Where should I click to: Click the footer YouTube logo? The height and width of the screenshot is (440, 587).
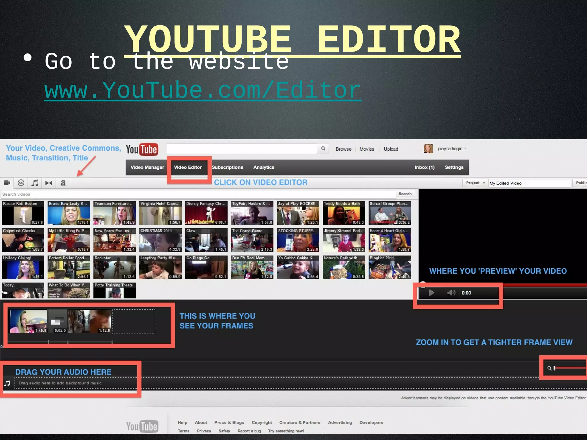pos(142,426)
